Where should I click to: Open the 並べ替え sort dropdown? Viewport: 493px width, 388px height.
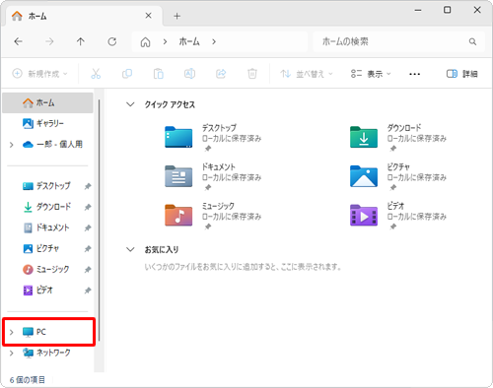pyautogui.click(x=307, y=74)
